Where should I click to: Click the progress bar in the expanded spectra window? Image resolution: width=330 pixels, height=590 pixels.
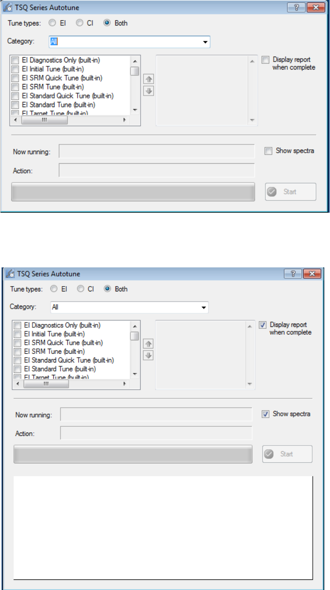[x=133, y=454]
